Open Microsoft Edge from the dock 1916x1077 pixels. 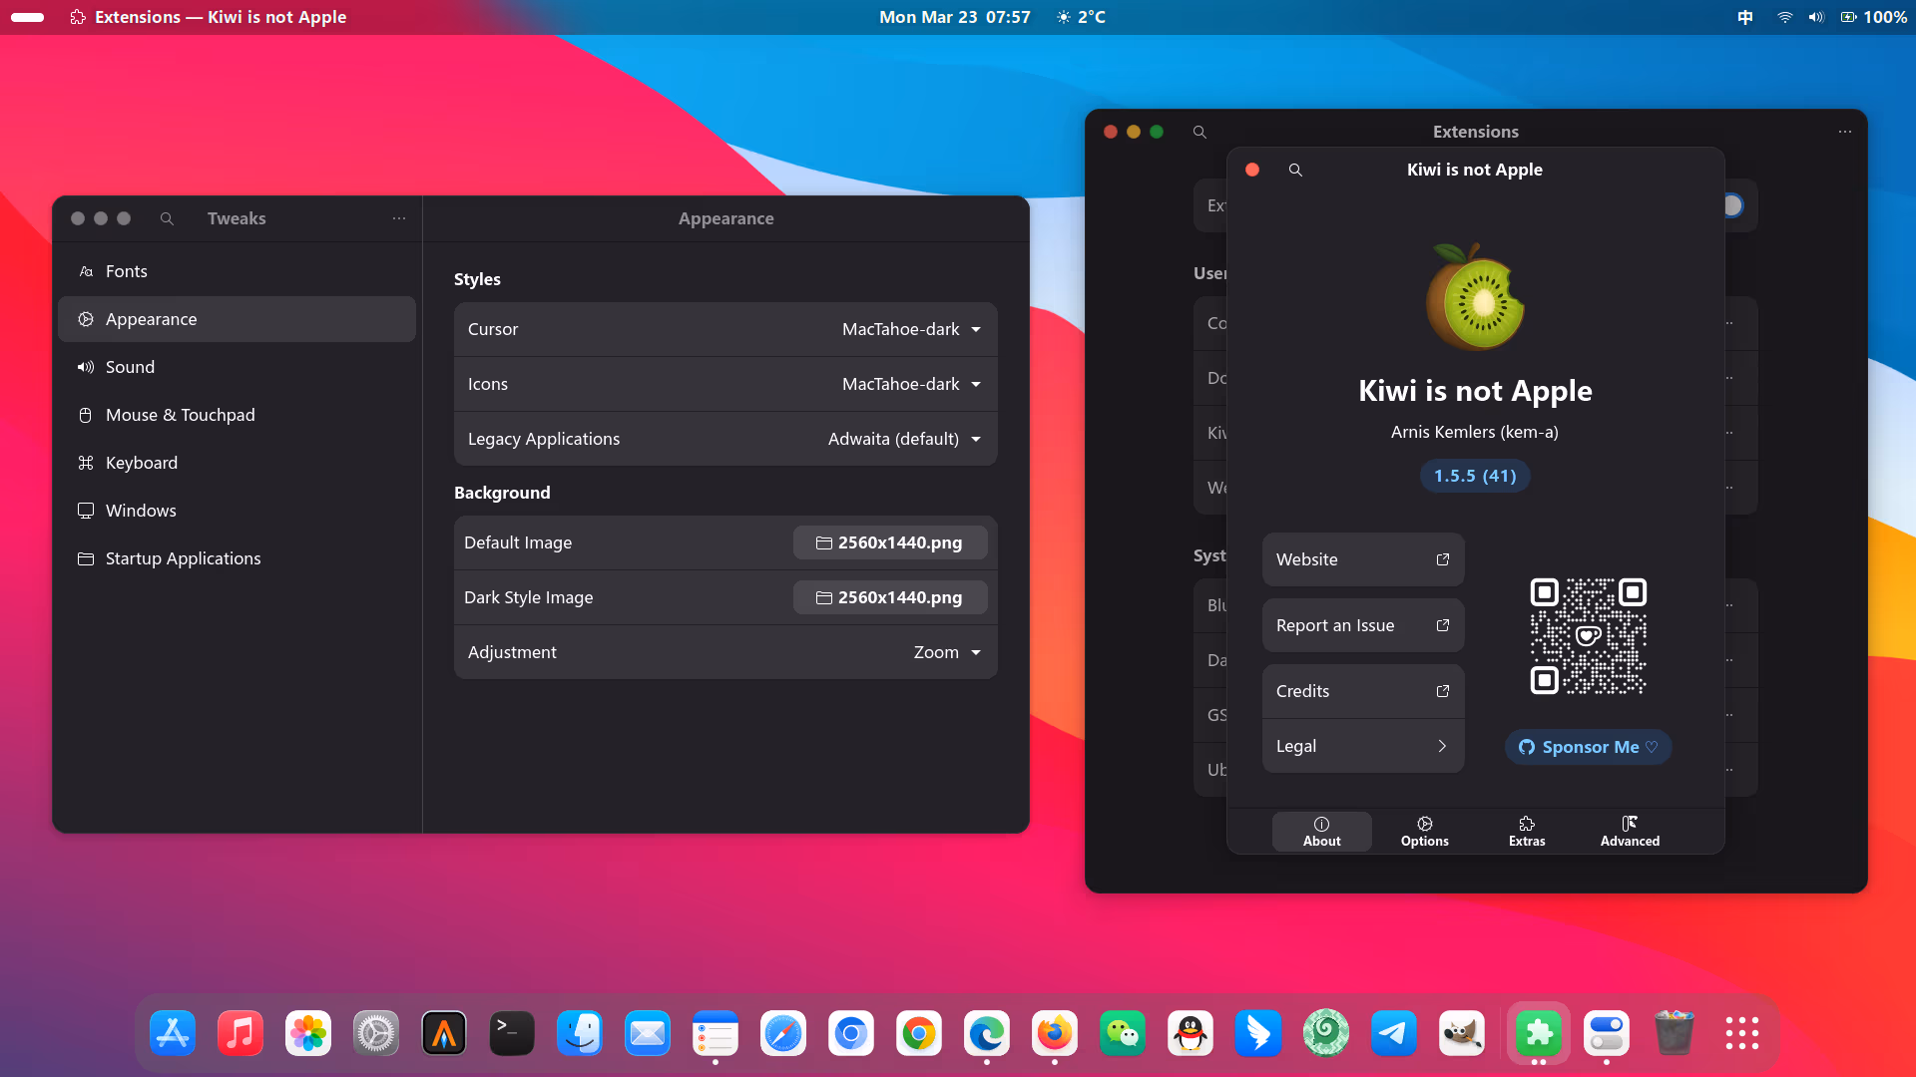[987, 1033]
